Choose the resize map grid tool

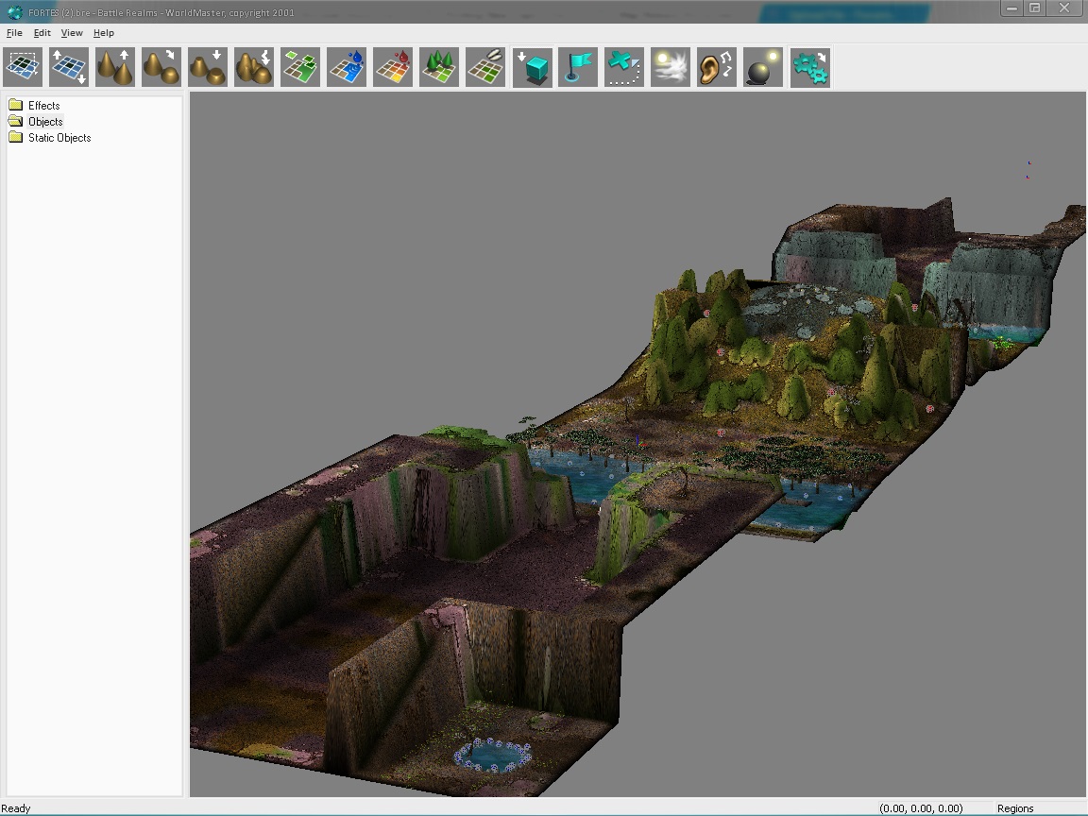point(69,67)
